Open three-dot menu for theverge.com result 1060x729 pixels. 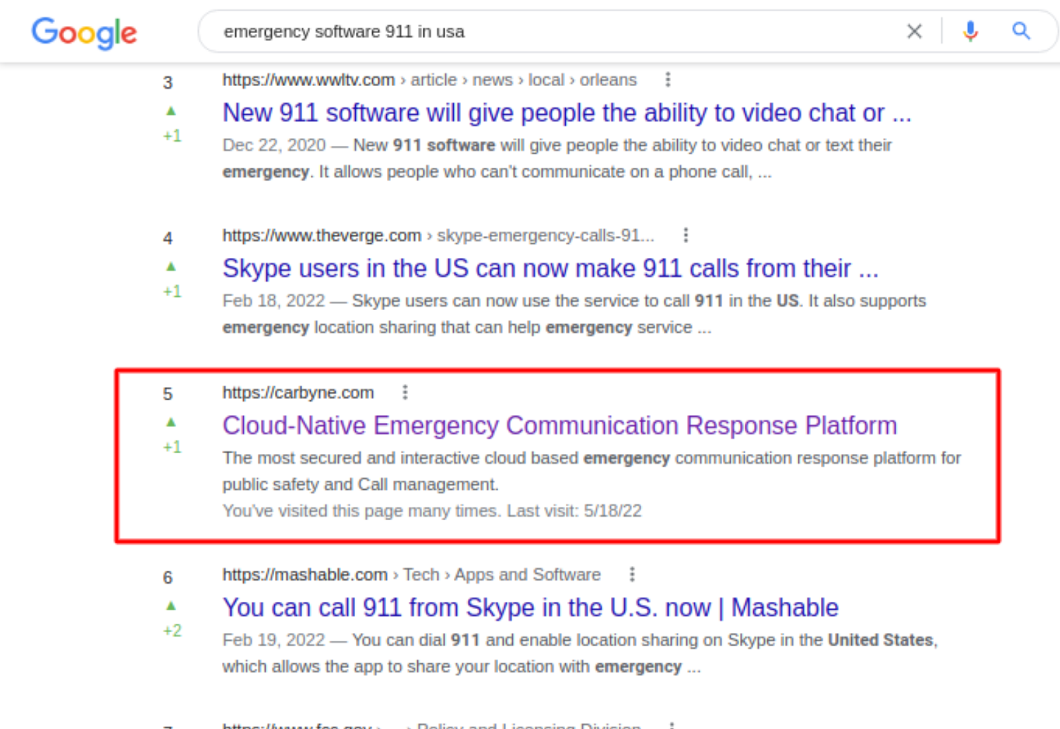[x=686, y=235]
